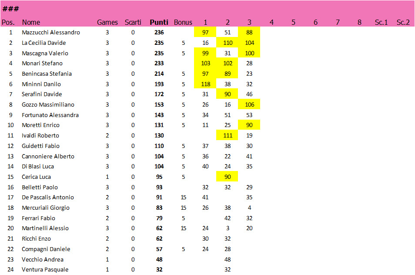Viewport: 415px width, 275px height.
Task: Click the Punti total 79
Action: (x=159, y=218)
